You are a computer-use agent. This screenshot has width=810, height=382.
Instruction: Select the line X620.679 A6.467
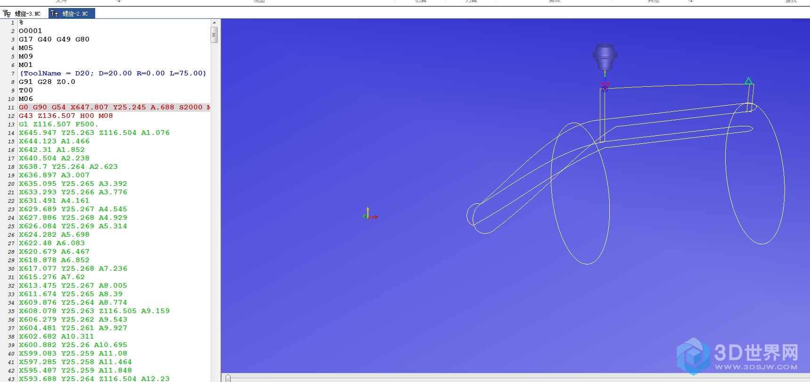54,252
